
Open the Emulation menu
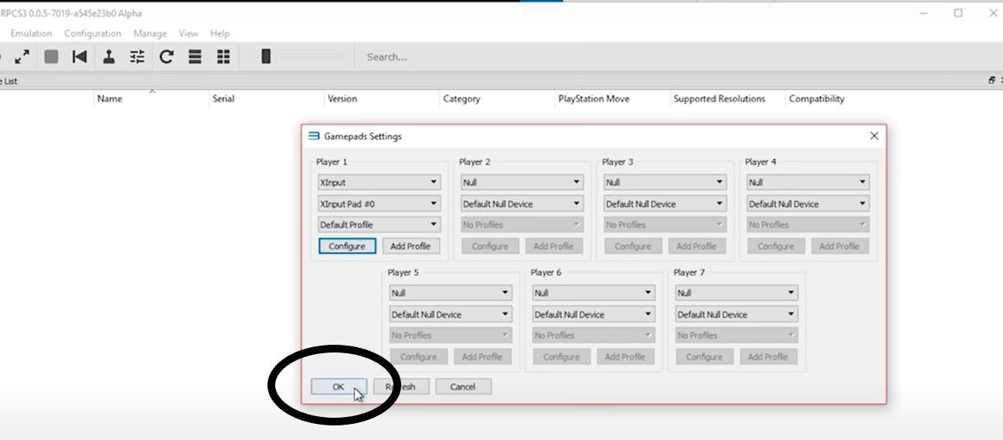point(31,34)
